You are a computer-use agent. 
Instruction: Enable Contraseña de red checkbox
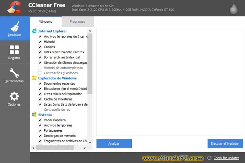tap(40, 109)
